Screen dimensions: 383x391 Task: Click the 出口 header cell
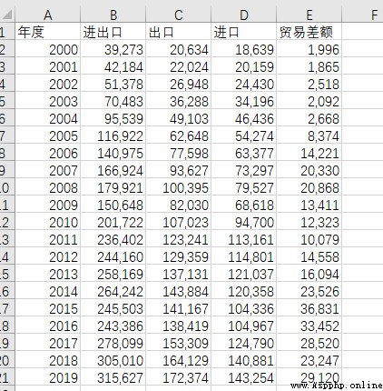pos(179,32)
